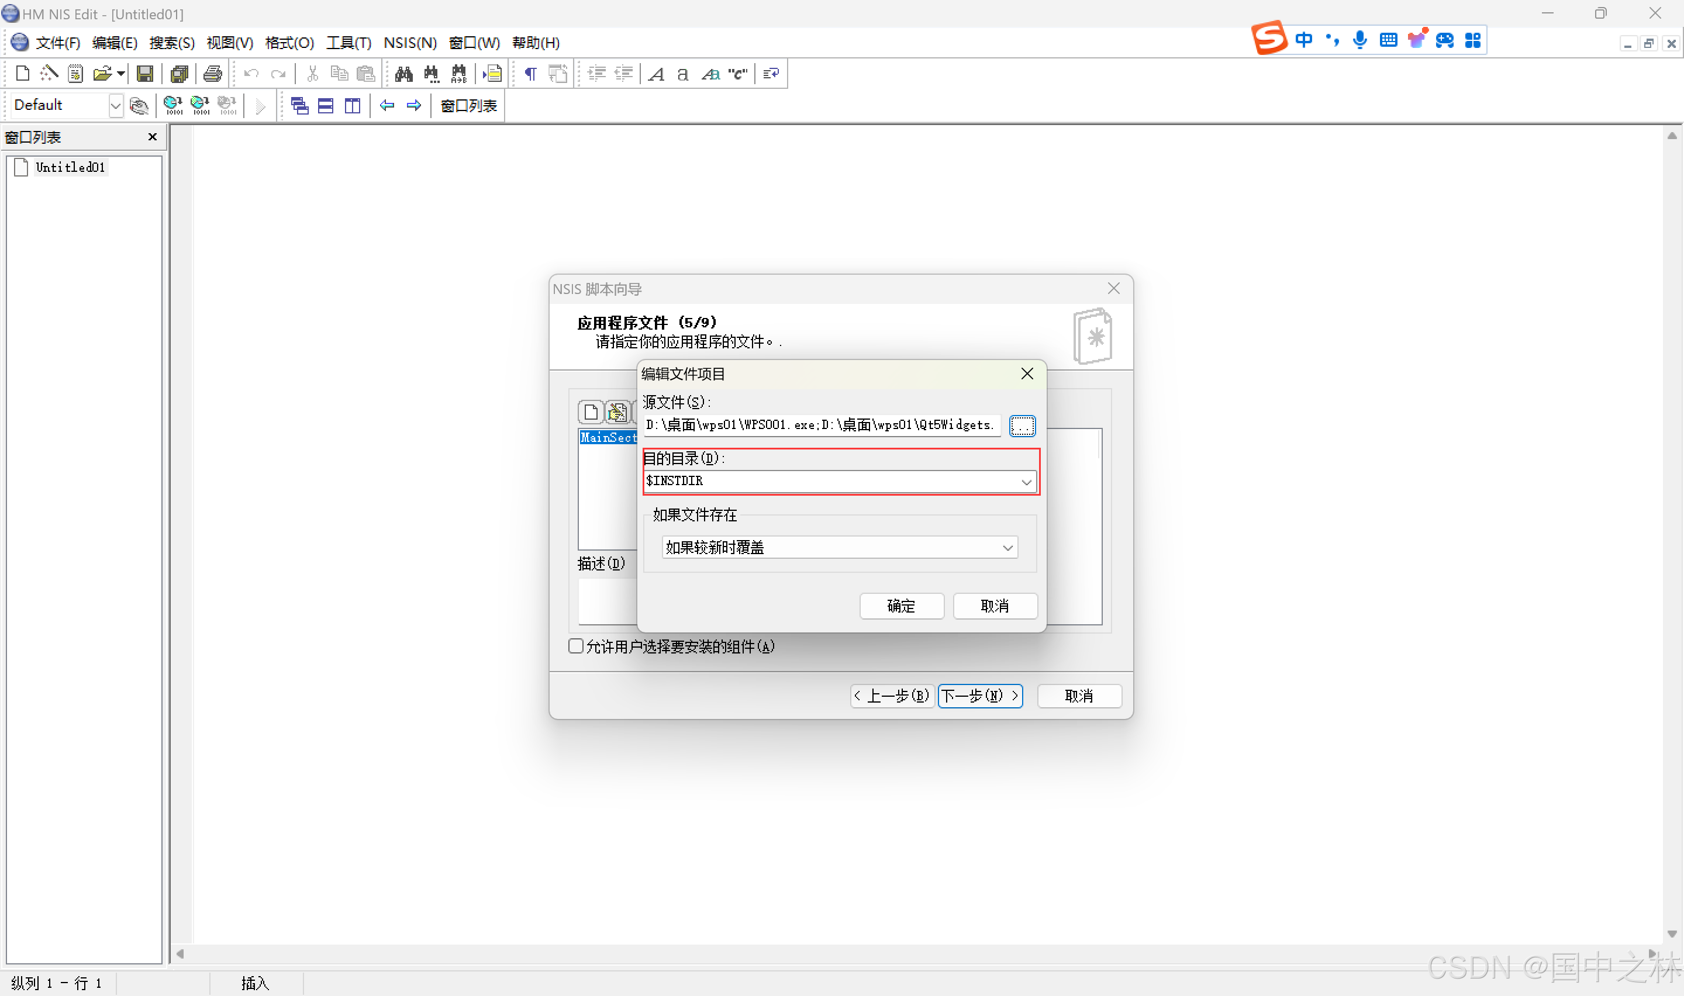Create a new blank script file
Viewport: 1684px width, 996px height.
click(22, 73)
